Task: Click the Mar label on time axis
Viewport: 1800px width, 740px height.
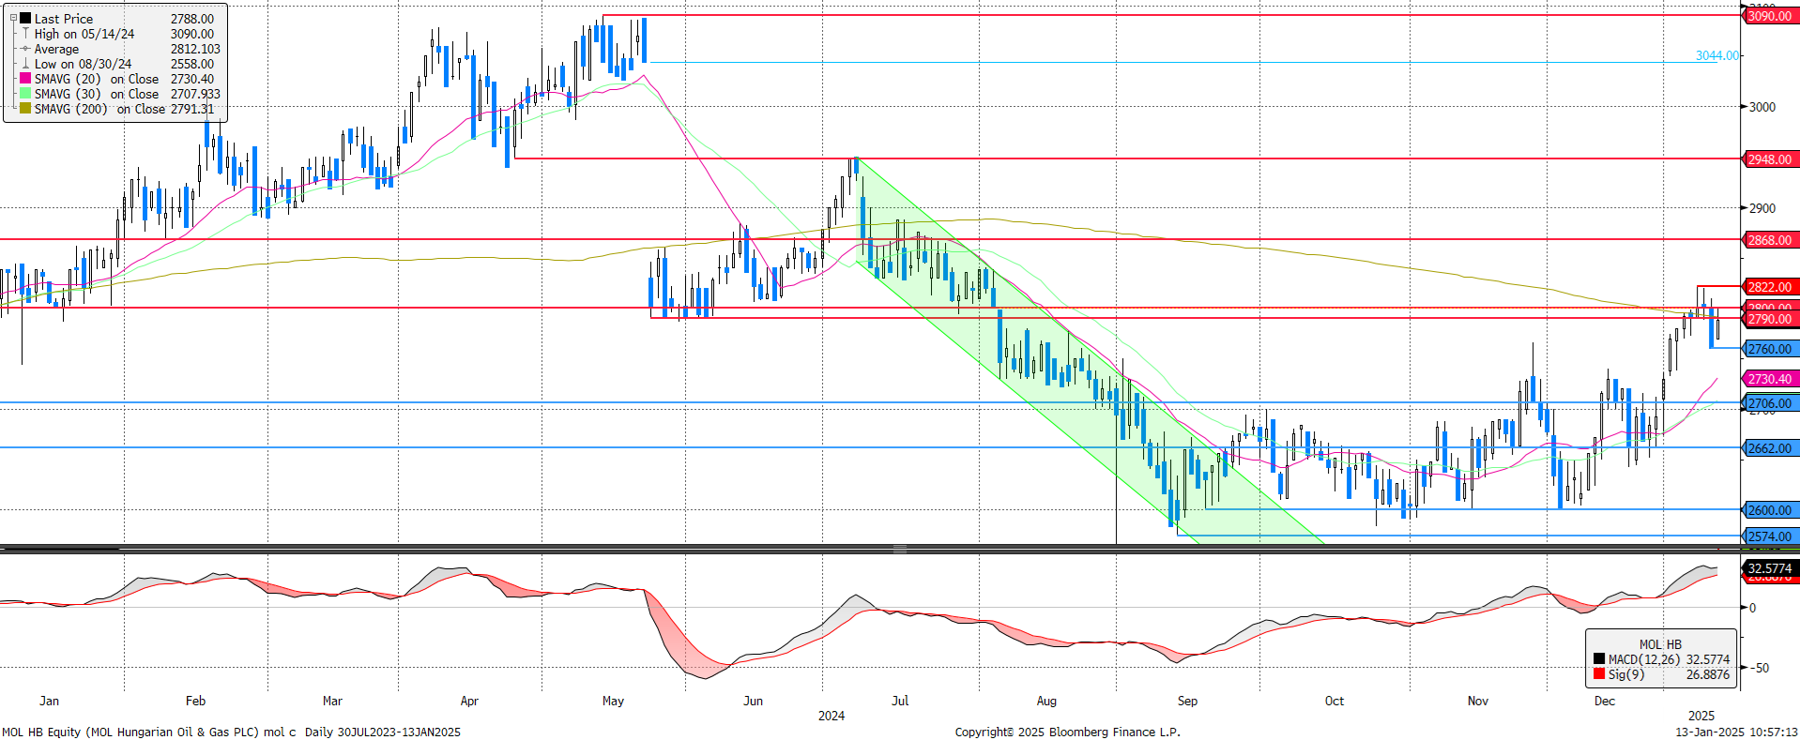Action: (332, 701)
